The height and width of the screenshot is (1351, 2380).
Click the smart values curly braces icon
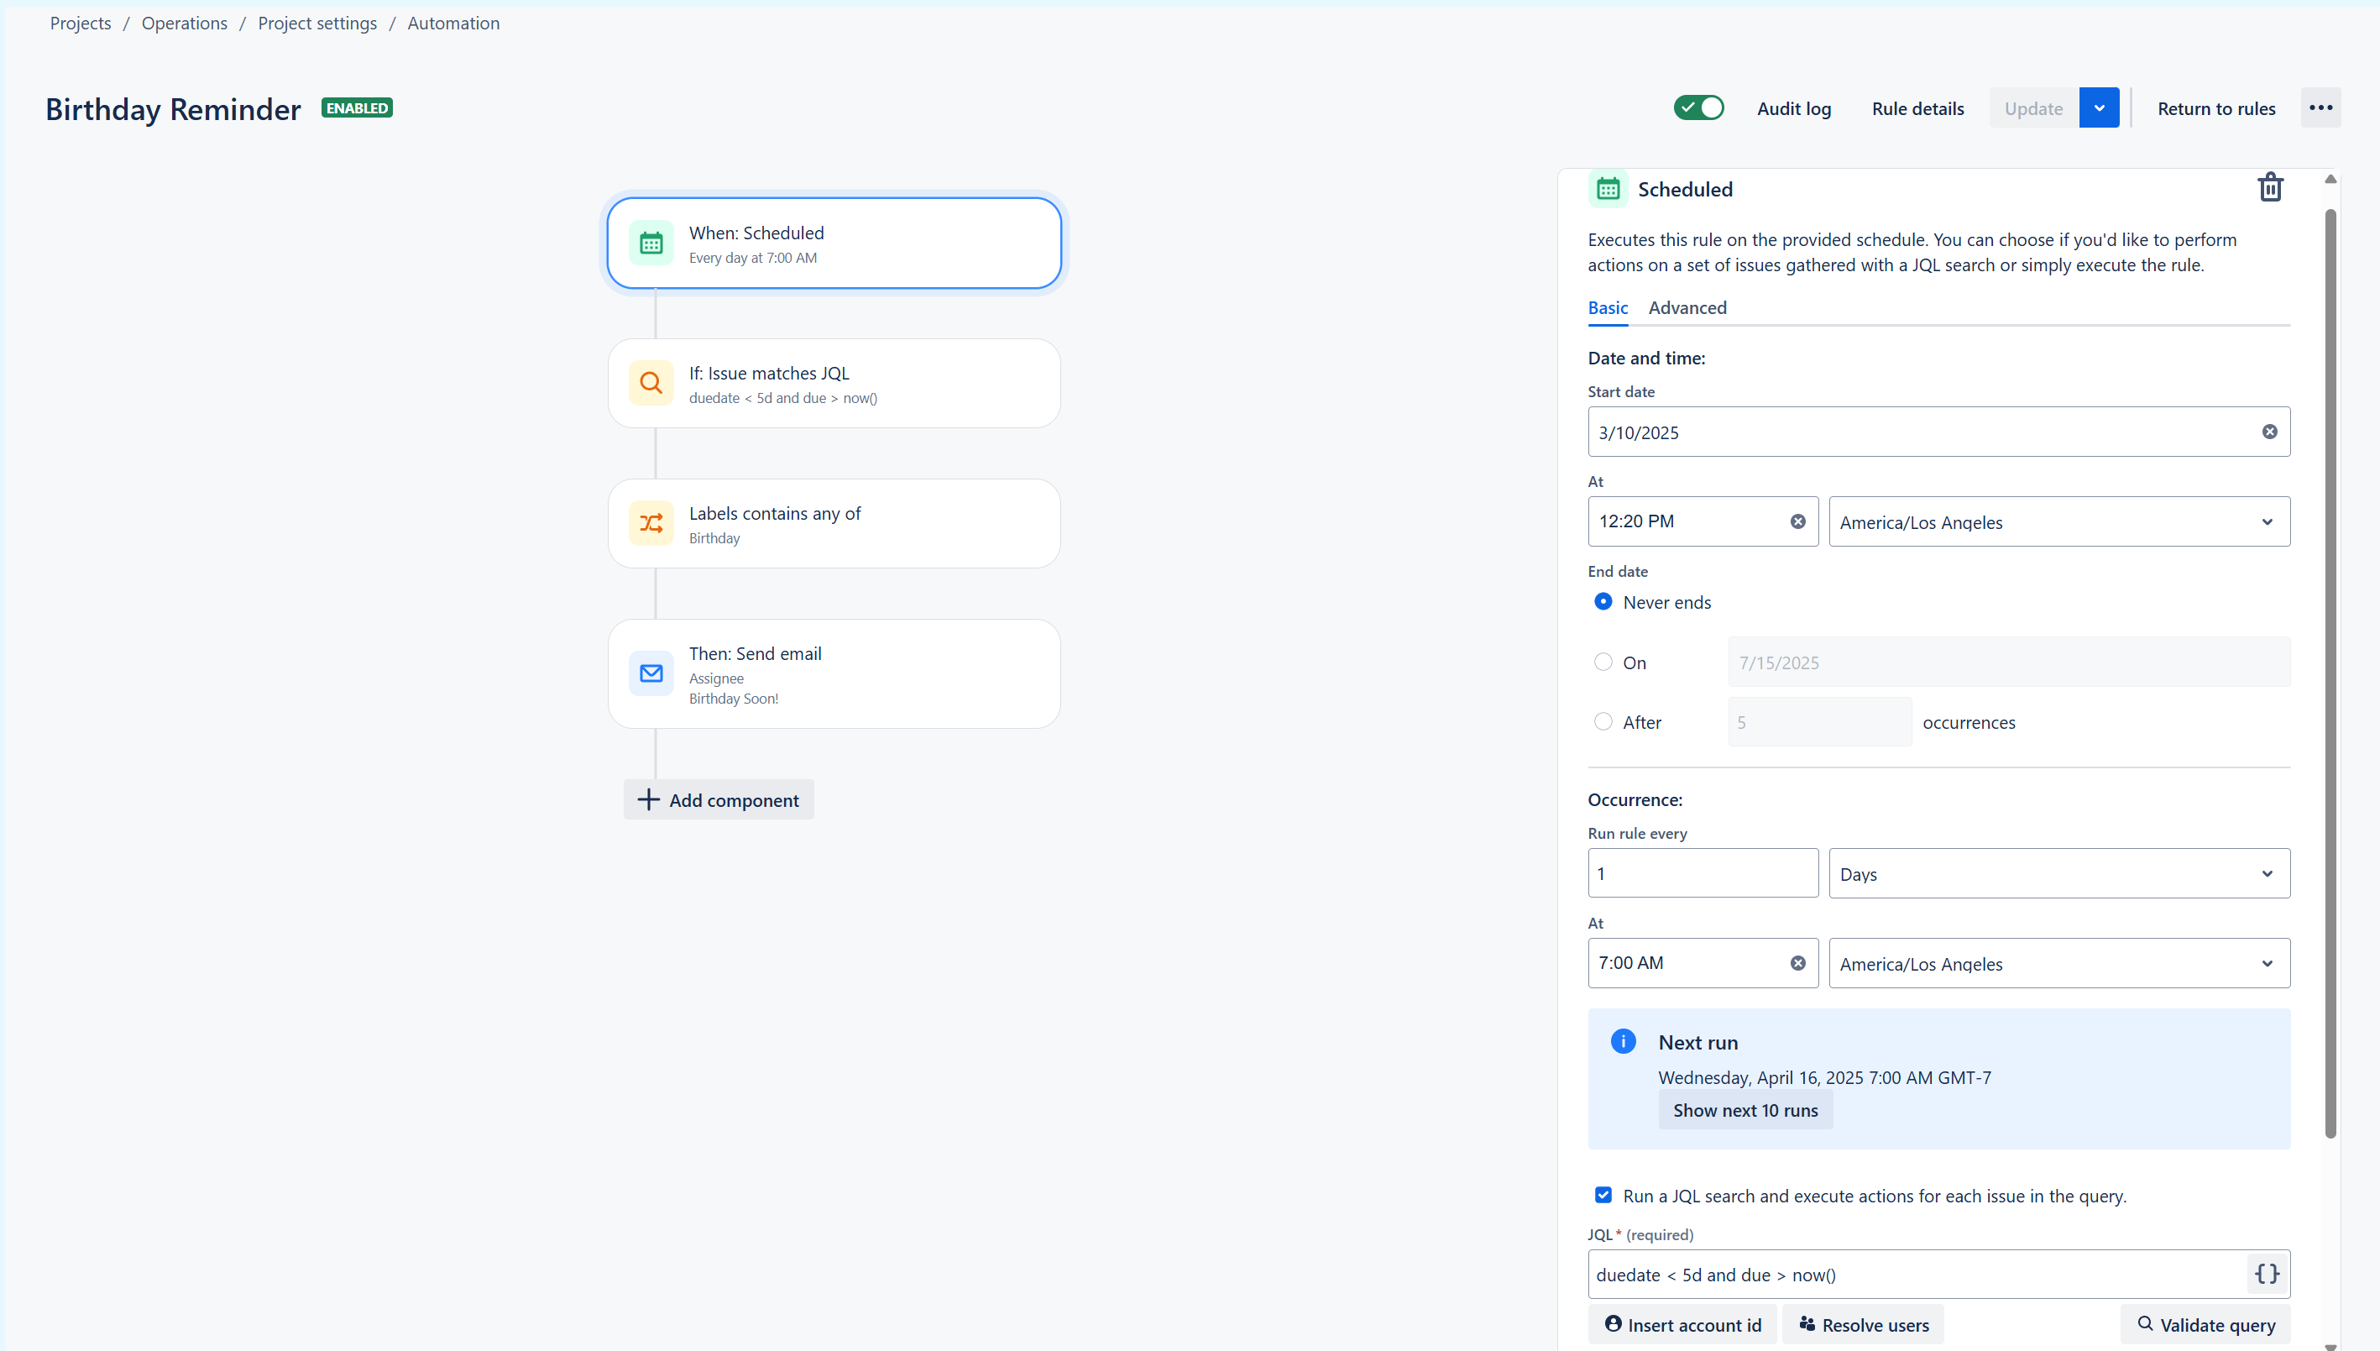coord(2266,1274)
